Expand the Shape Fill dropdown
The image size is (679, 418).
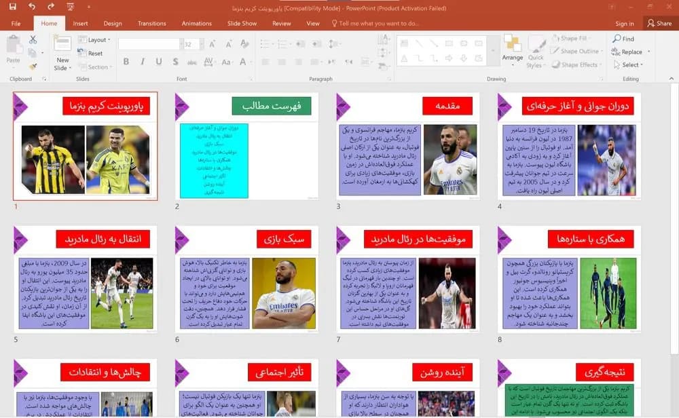[571, 39]
